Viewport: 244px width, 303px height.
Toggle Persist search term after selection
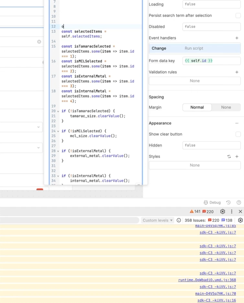[238, 16]
